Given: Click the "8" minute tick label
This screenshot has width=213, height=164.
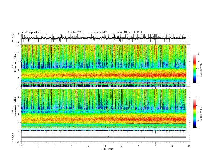Looking at the screenshot, I should [x=155, y=146].
